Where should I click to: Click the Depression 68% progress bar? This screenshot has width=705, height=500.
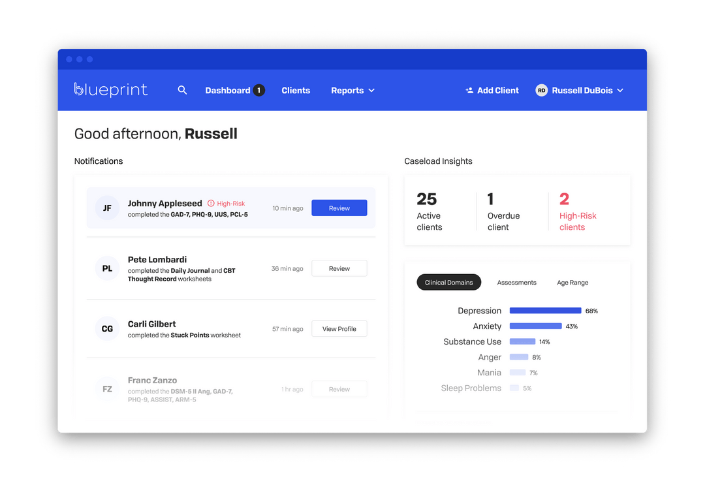coord(545,311)
